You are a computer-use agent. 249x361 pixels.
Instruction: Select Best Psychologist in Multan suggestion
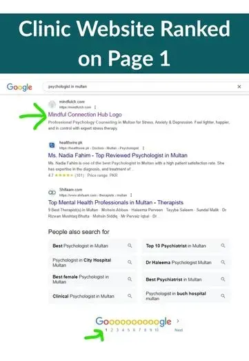click(92, 246)
